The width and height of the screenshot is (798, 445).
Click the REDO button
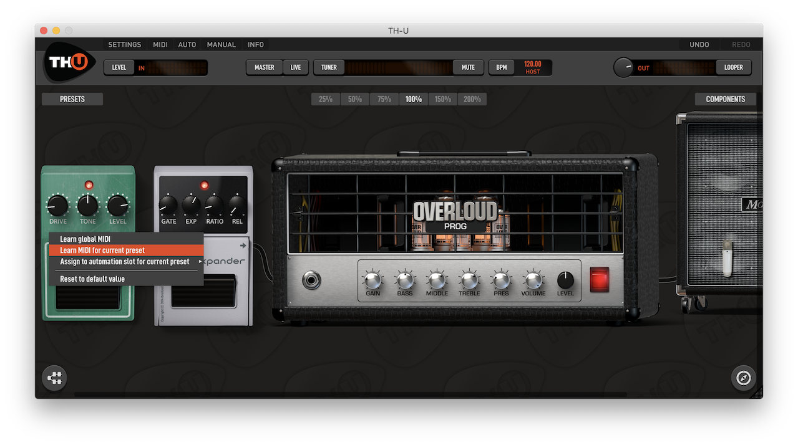point(741,45)
